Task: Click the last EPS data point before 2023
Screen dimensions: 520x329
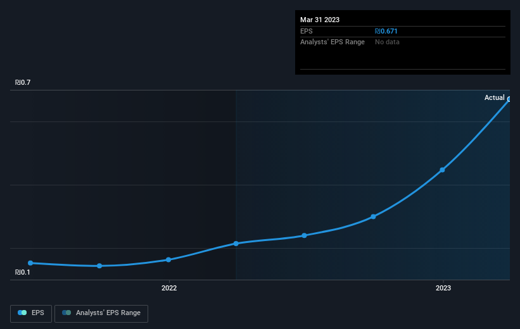Action: 373,216
